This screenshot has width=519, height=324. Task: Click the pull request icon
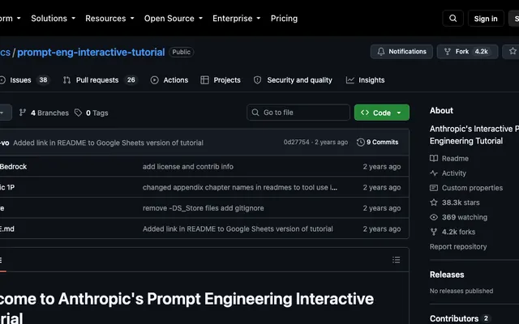tap(66, 80)
